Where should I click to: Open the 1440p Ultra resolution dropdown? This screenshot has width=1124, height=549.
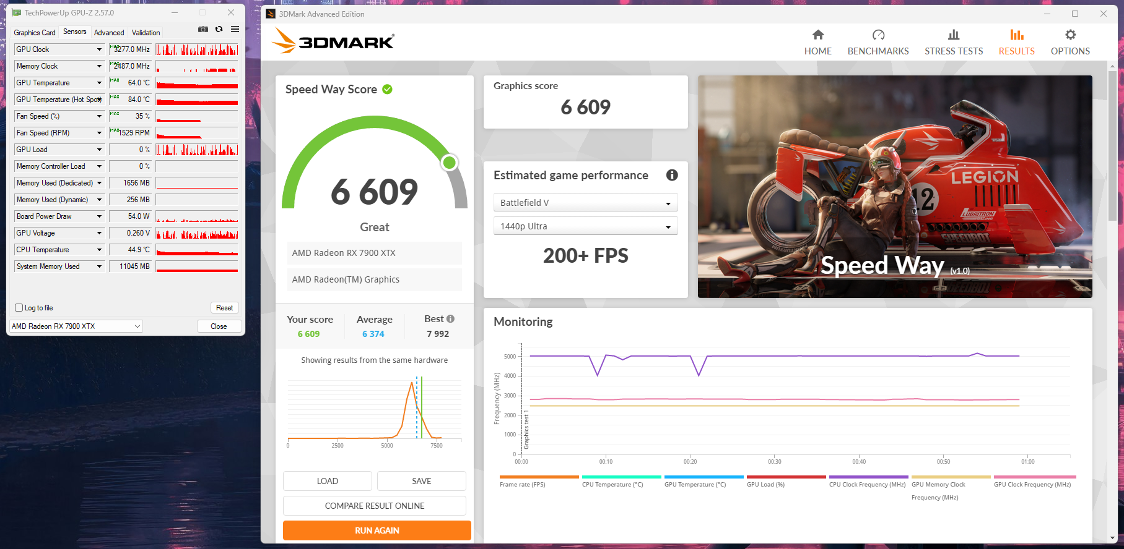(x=585, y=226)
